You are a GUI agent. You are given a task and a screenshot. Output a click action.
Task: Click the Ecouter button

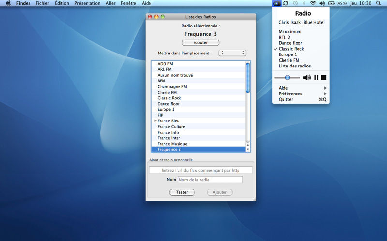200,43
